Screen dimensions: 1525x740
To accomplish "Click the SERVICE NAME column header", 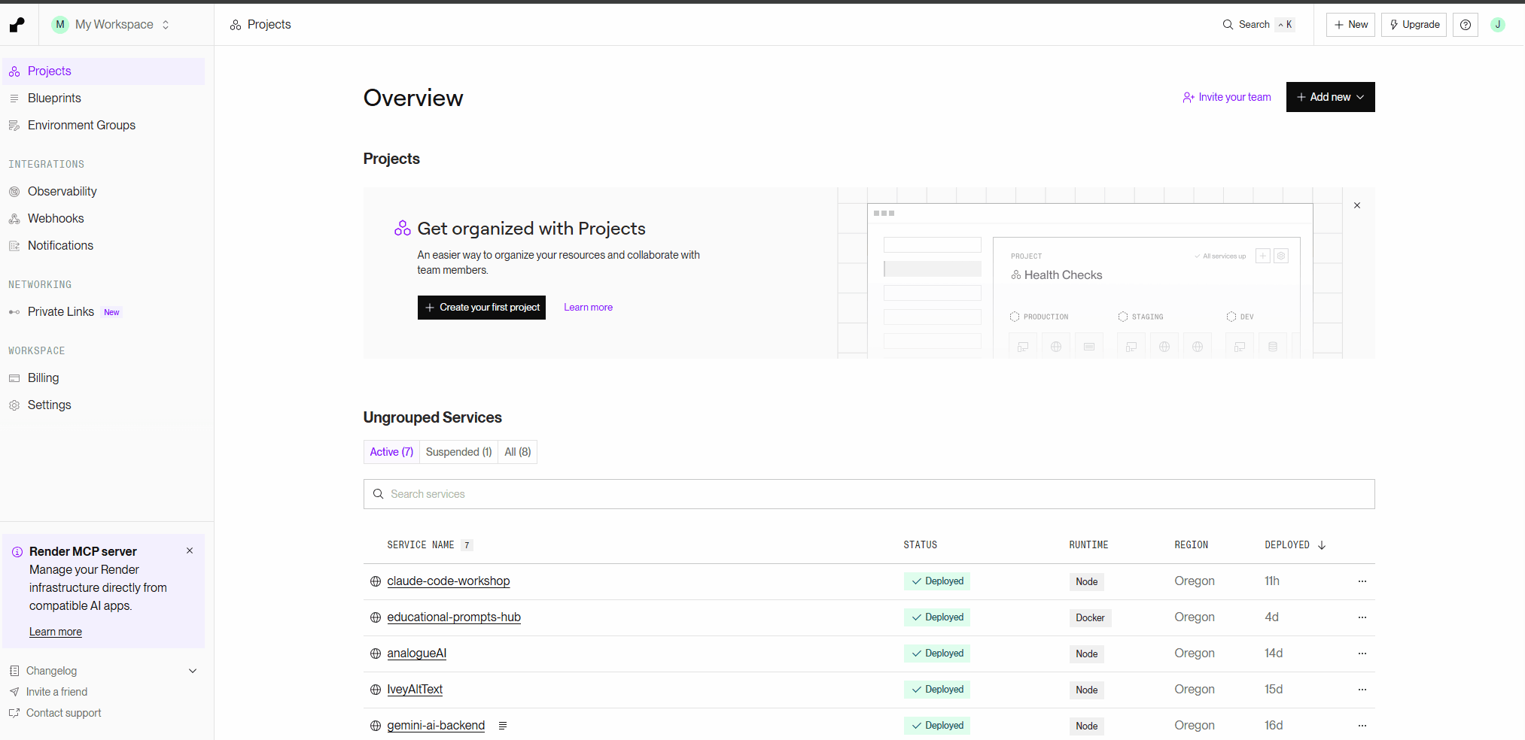I will click(x=421, y=545).
